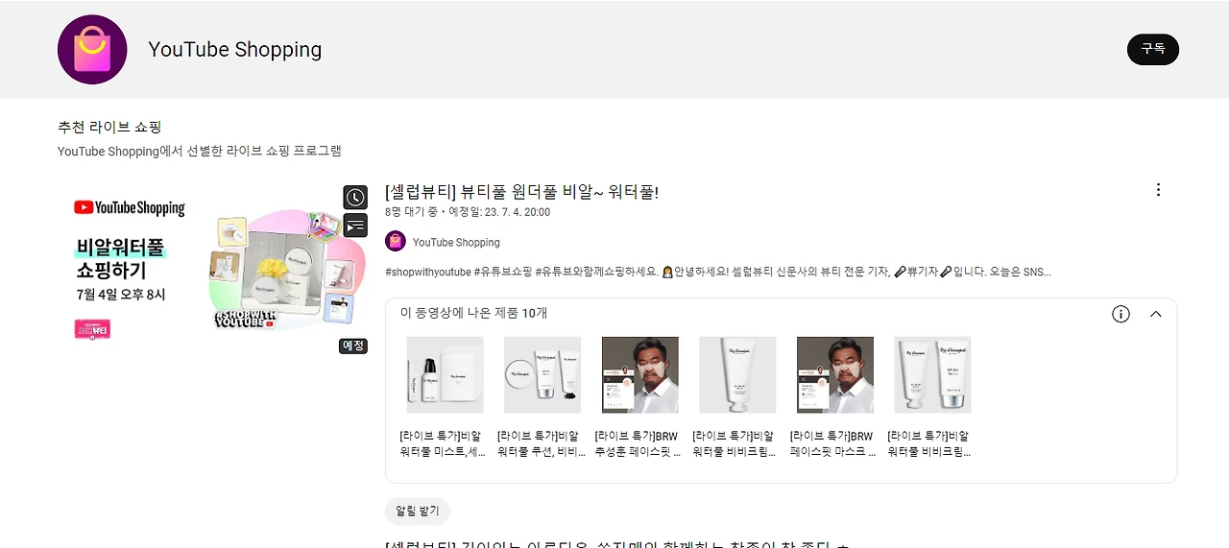Screen dimensions: 1229x548
Task: Open the fourth product, 워터풀 비비크림 tube
Action: [737, 374]
